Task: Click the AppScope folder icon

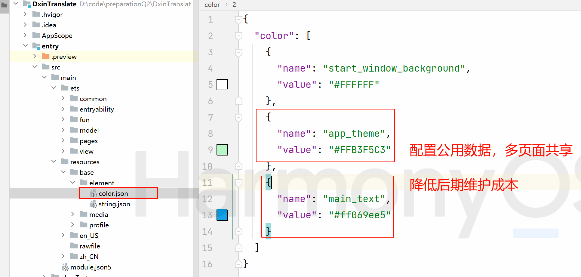Action: click(36, 35)
